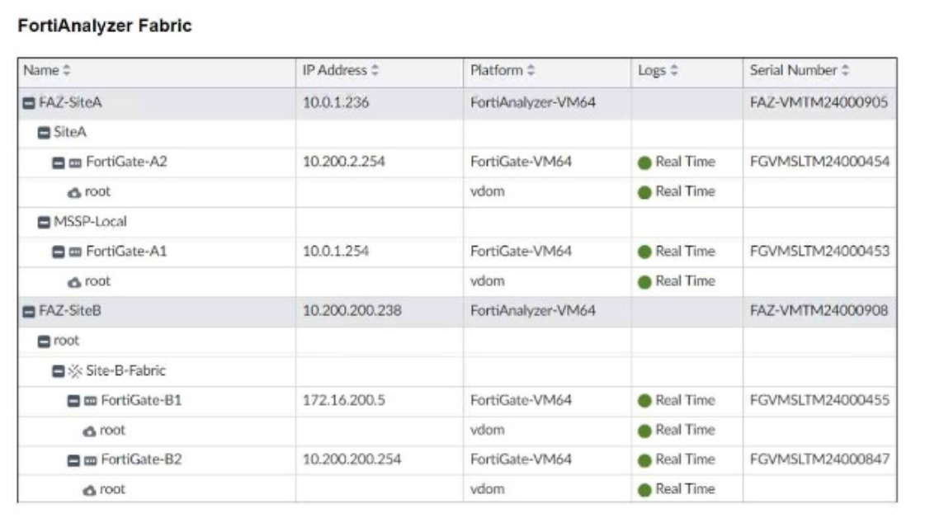Viewport: 925px width, 518px height.
Task: Click the FortiGate-A2 device icon
Action: click(x=76, y=162)
